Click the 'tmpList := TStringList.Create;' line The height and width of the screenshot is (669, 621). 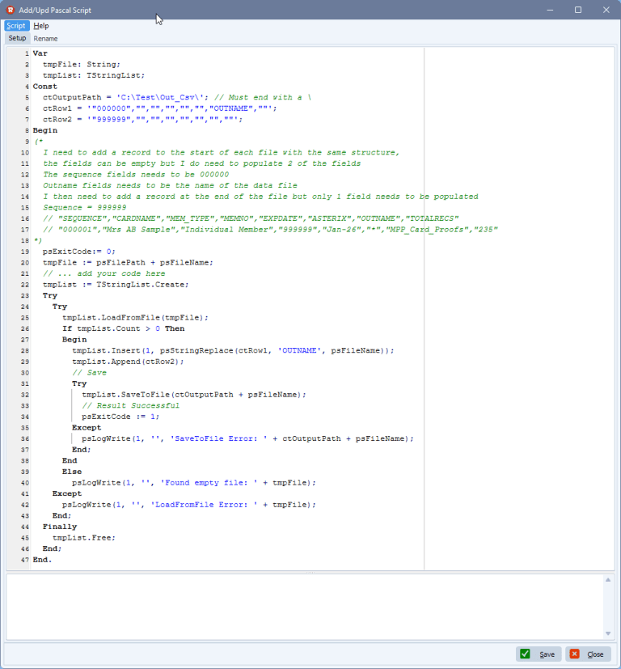[116, 285]
